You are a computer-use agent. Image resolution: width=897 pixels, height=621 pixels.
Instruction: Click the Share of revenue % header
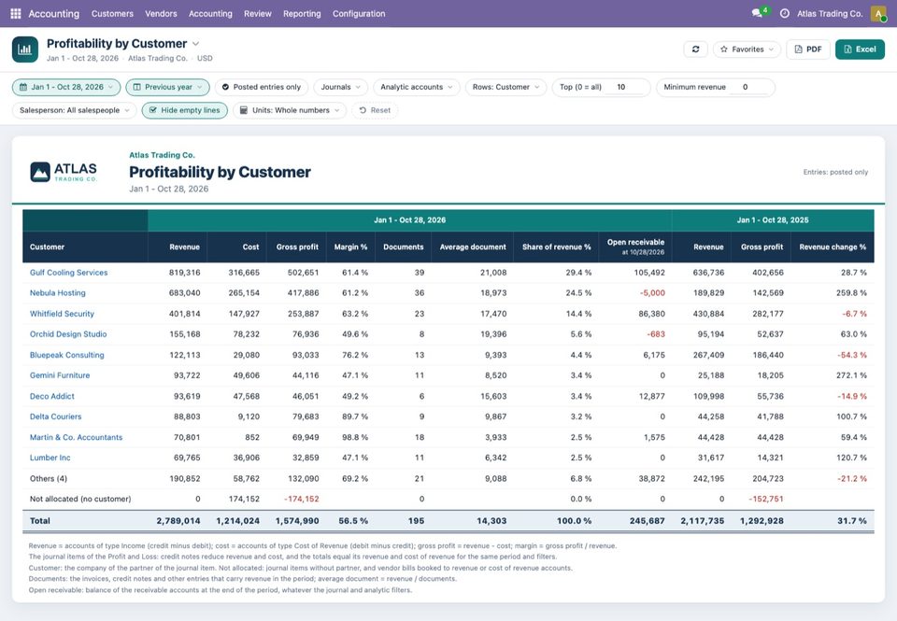[x=556, y=247]
